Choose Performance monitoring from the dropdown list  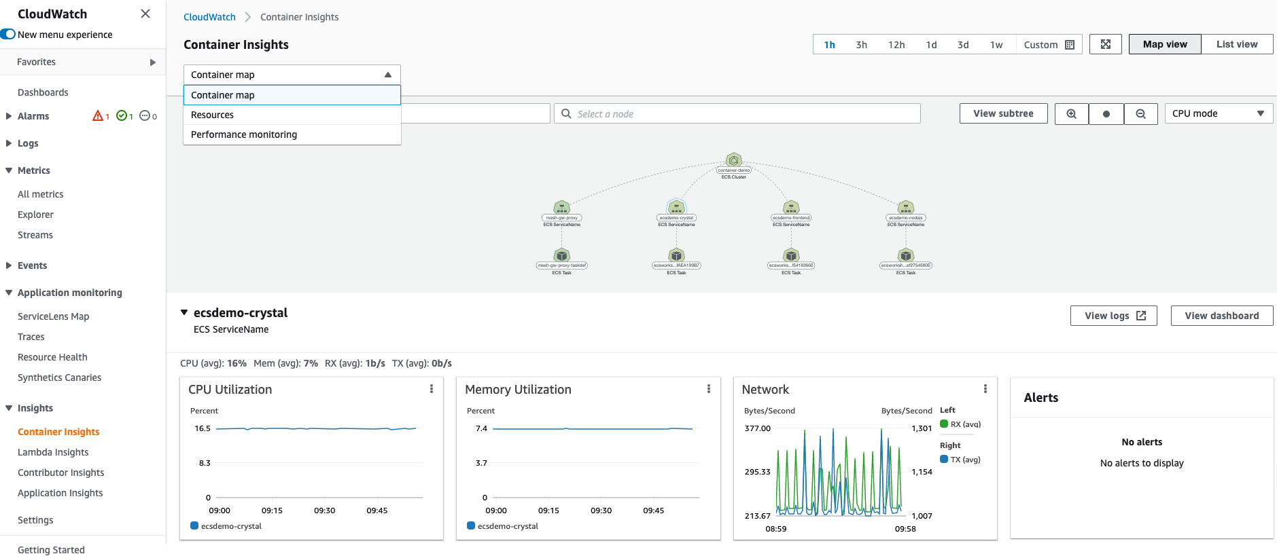point(244,134)
